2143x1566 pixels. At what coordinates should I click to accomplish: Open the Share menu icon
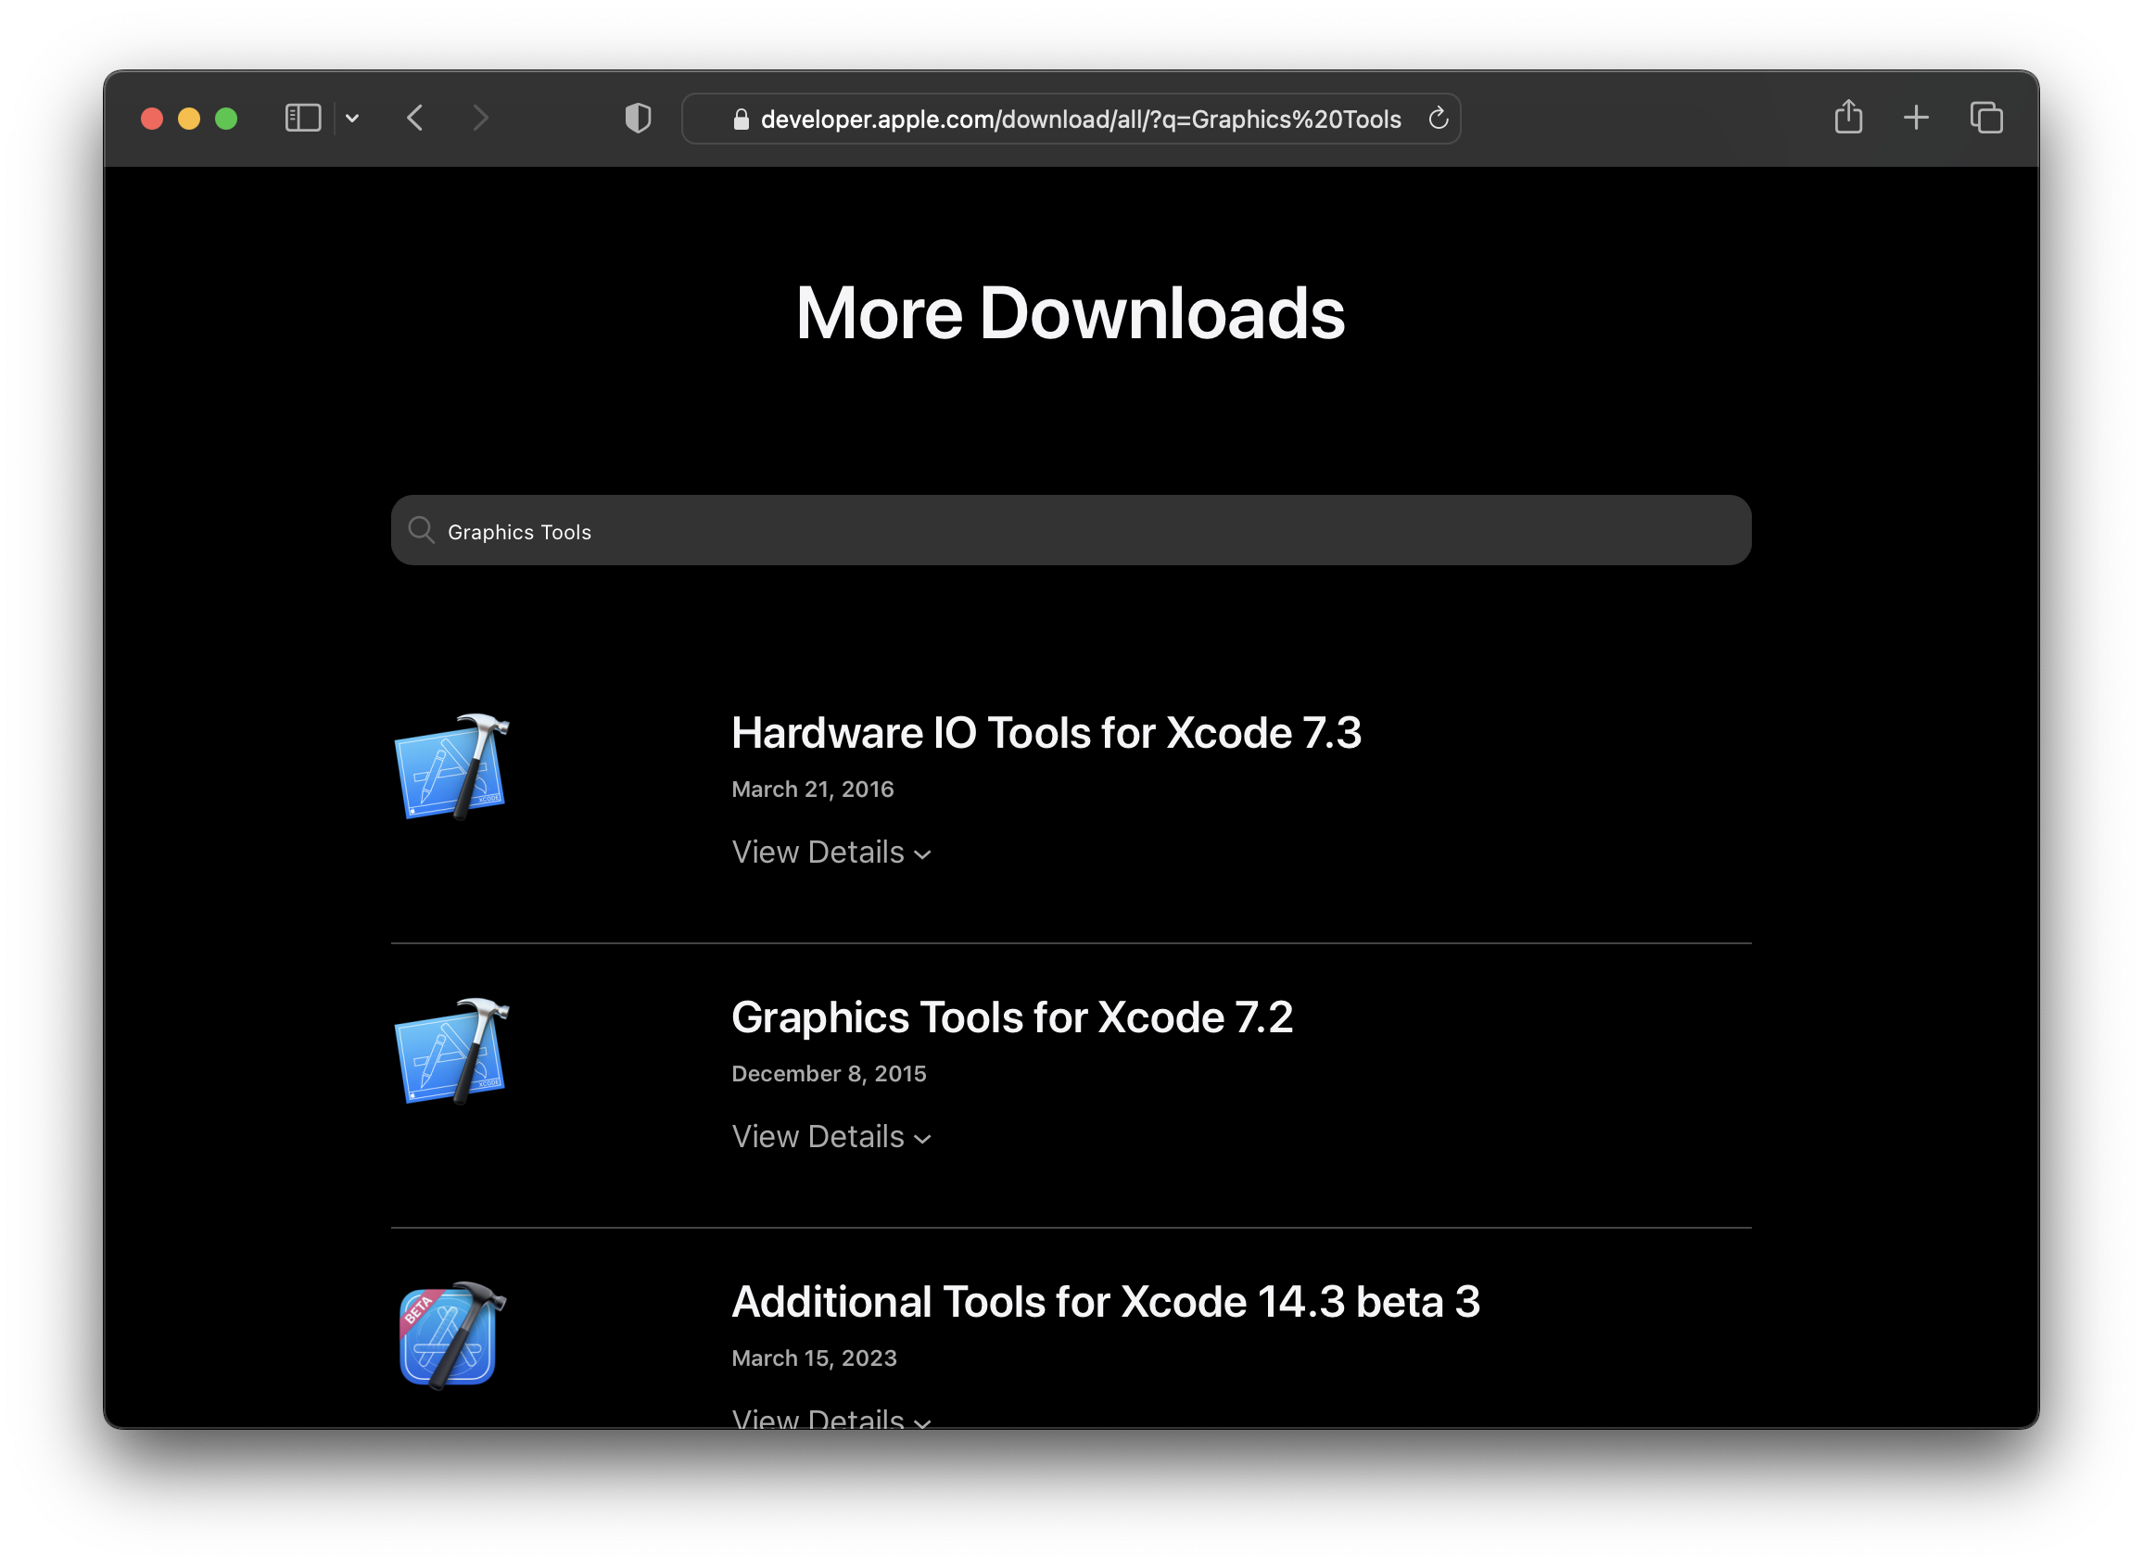point(1848,118)
